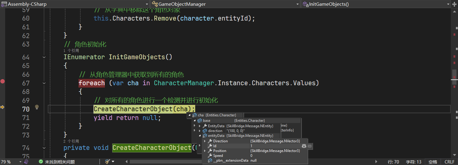The height and width of the screenshot is (165, 458).
Task: Click the Copilot icon beside Id value
Action: (x=304, y=146)
